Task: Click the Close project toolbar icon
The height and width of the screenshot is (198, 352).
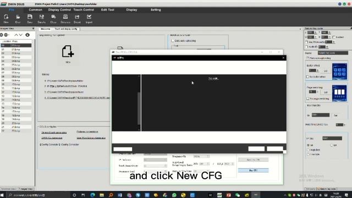Action: pyautogui.click(x=53, y=19)
